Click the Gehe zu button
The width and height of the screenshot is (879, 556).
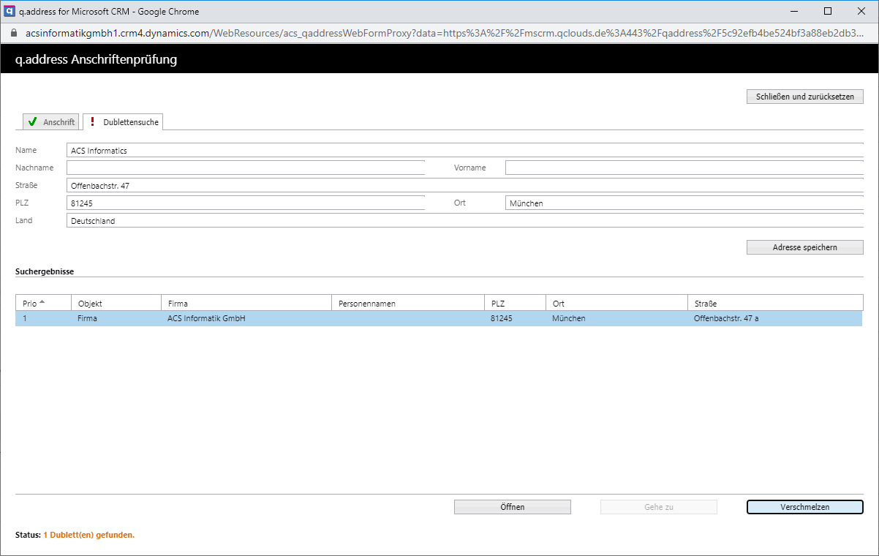pyautogui.click(x=659, y=507)
